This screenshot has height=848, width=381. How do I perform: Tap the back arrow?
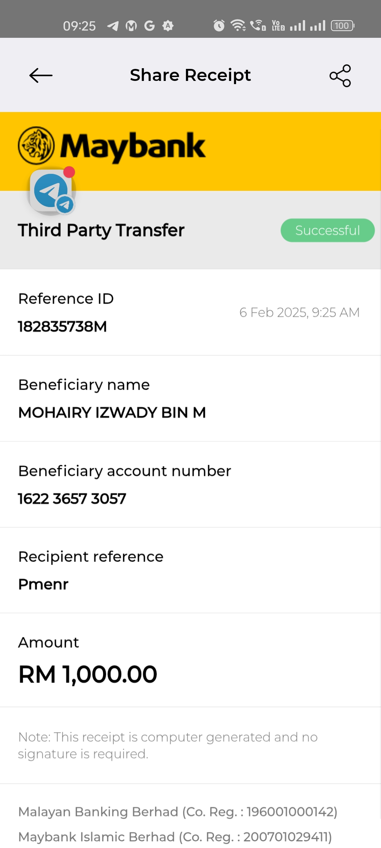(41, 75)
